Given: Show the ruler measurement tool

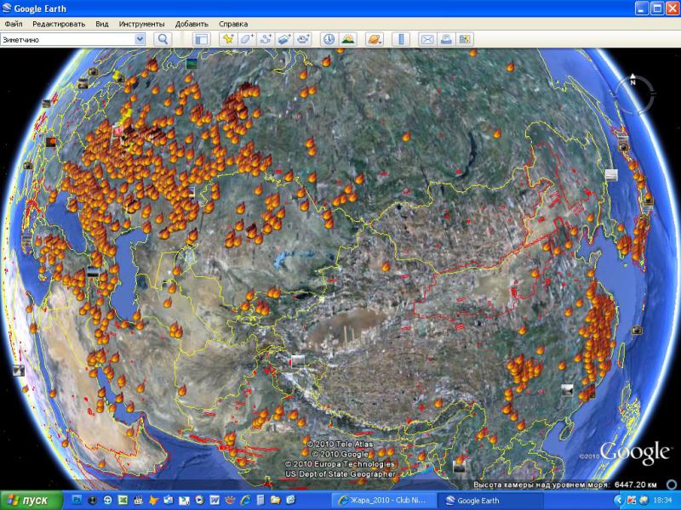Looking at the screenshot, I should tap(401, 39).
